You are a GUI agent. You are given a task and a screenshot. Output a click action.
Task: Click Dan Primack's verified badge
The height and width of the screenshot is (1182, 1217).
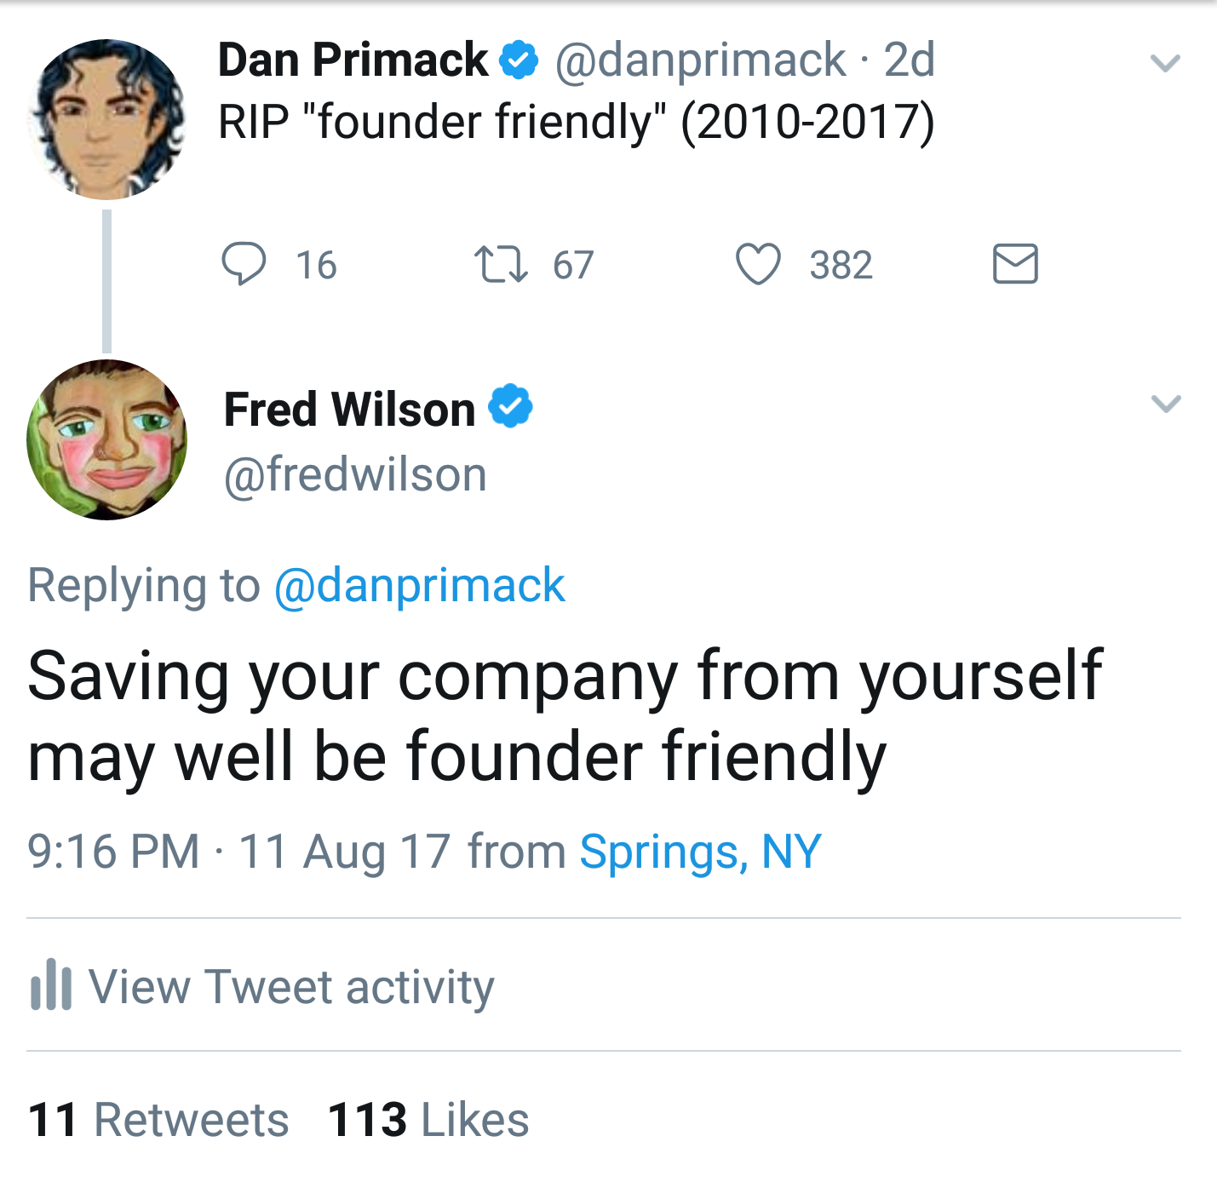click(x=519, y=60)
